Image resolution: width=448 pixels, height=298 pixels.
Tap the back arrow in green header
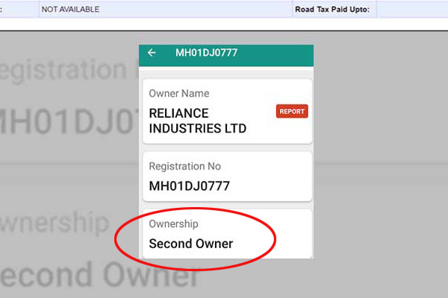pos(152,53)
